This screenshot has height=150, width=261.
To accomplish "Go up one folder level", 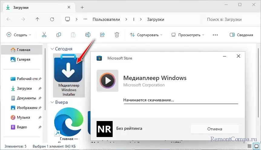I will tap(38, 19).
